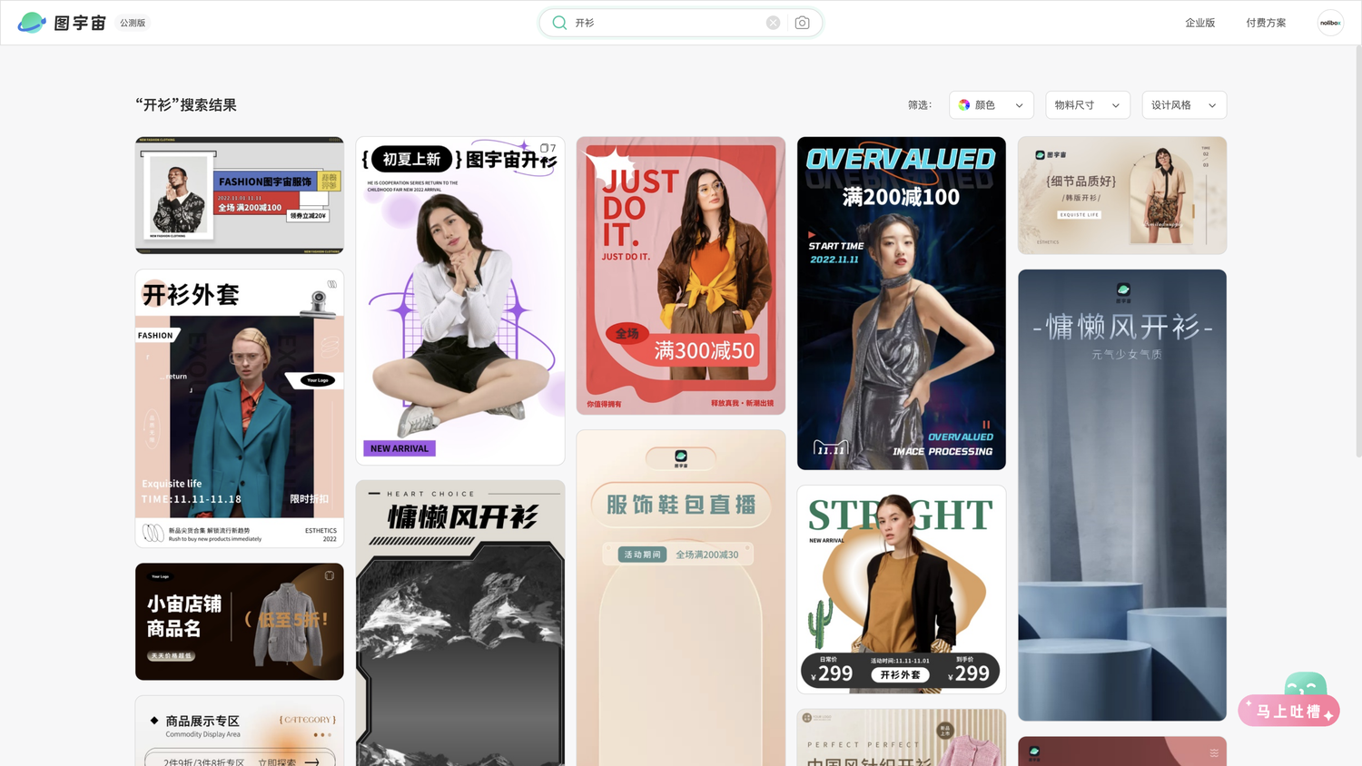Screen dimensions: 1362x766
Task: Click the 公测版 badge
Action: point(133,23)
